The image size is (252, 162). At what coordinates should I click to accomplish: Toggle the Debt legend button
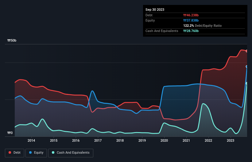click(x=15, y=153)
